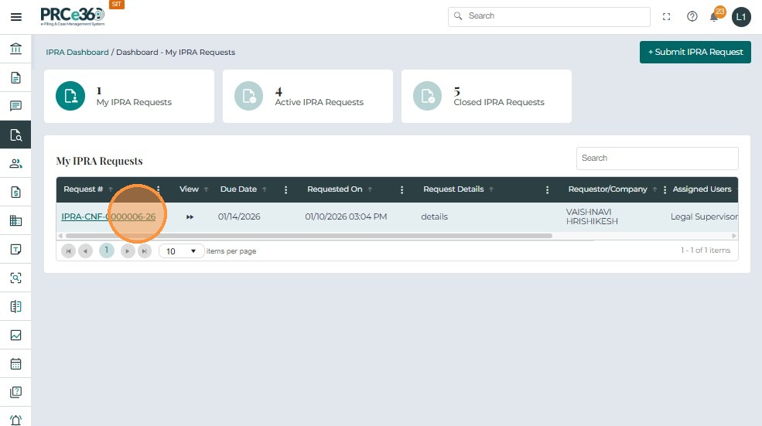Sort by Request Details column header
762x426 pixels.
(x=453, y=189)
